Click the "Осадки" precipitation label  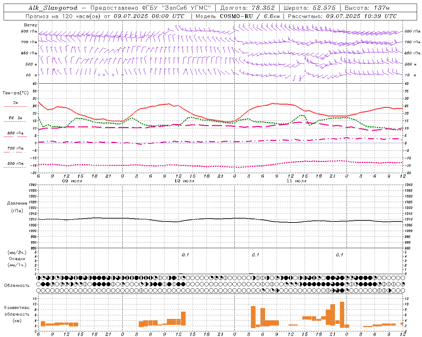click(x=17, y=259)
